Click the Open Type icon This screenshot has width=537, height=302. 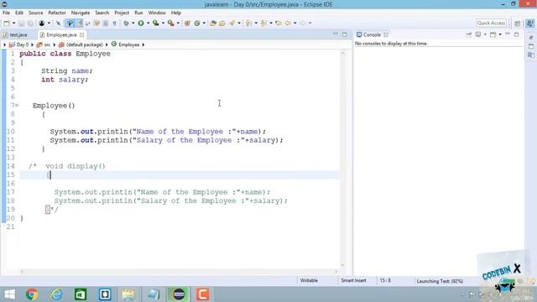[212, 23]
